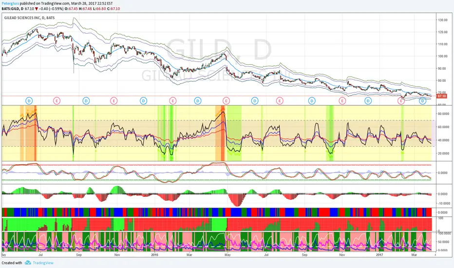
Task: Click the Mar label right of 2017
Action: [x=414, y=255]
